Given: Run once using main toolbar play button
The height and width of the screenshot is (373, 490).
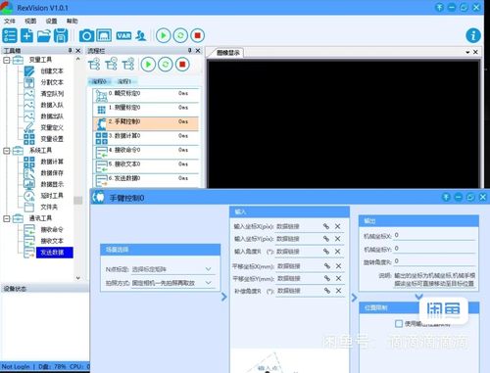Looking at the screenshot, I should 164,35.
